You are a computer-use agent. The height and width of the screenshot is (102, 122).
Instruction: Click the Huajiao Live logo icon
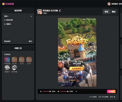(x=3, y=4)
